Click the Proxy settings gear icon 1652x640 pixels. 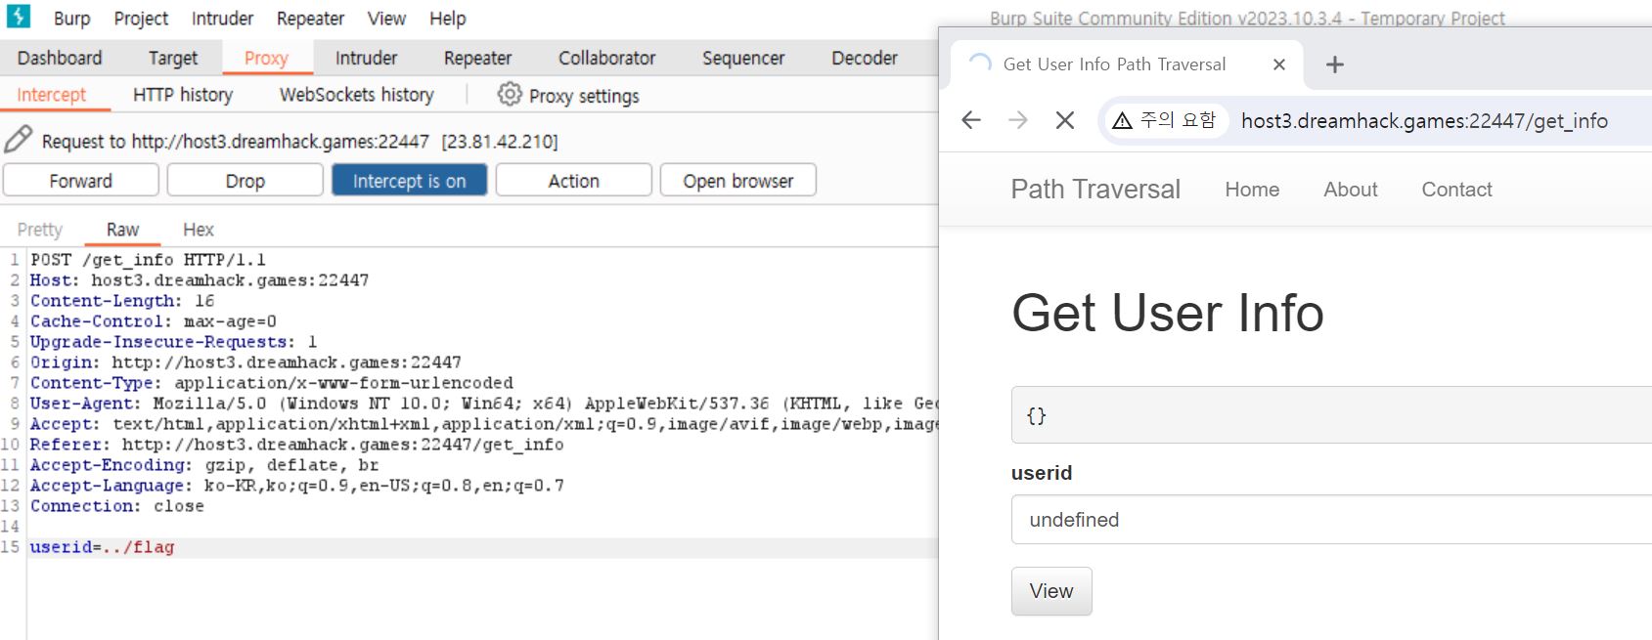click(510, 94)
